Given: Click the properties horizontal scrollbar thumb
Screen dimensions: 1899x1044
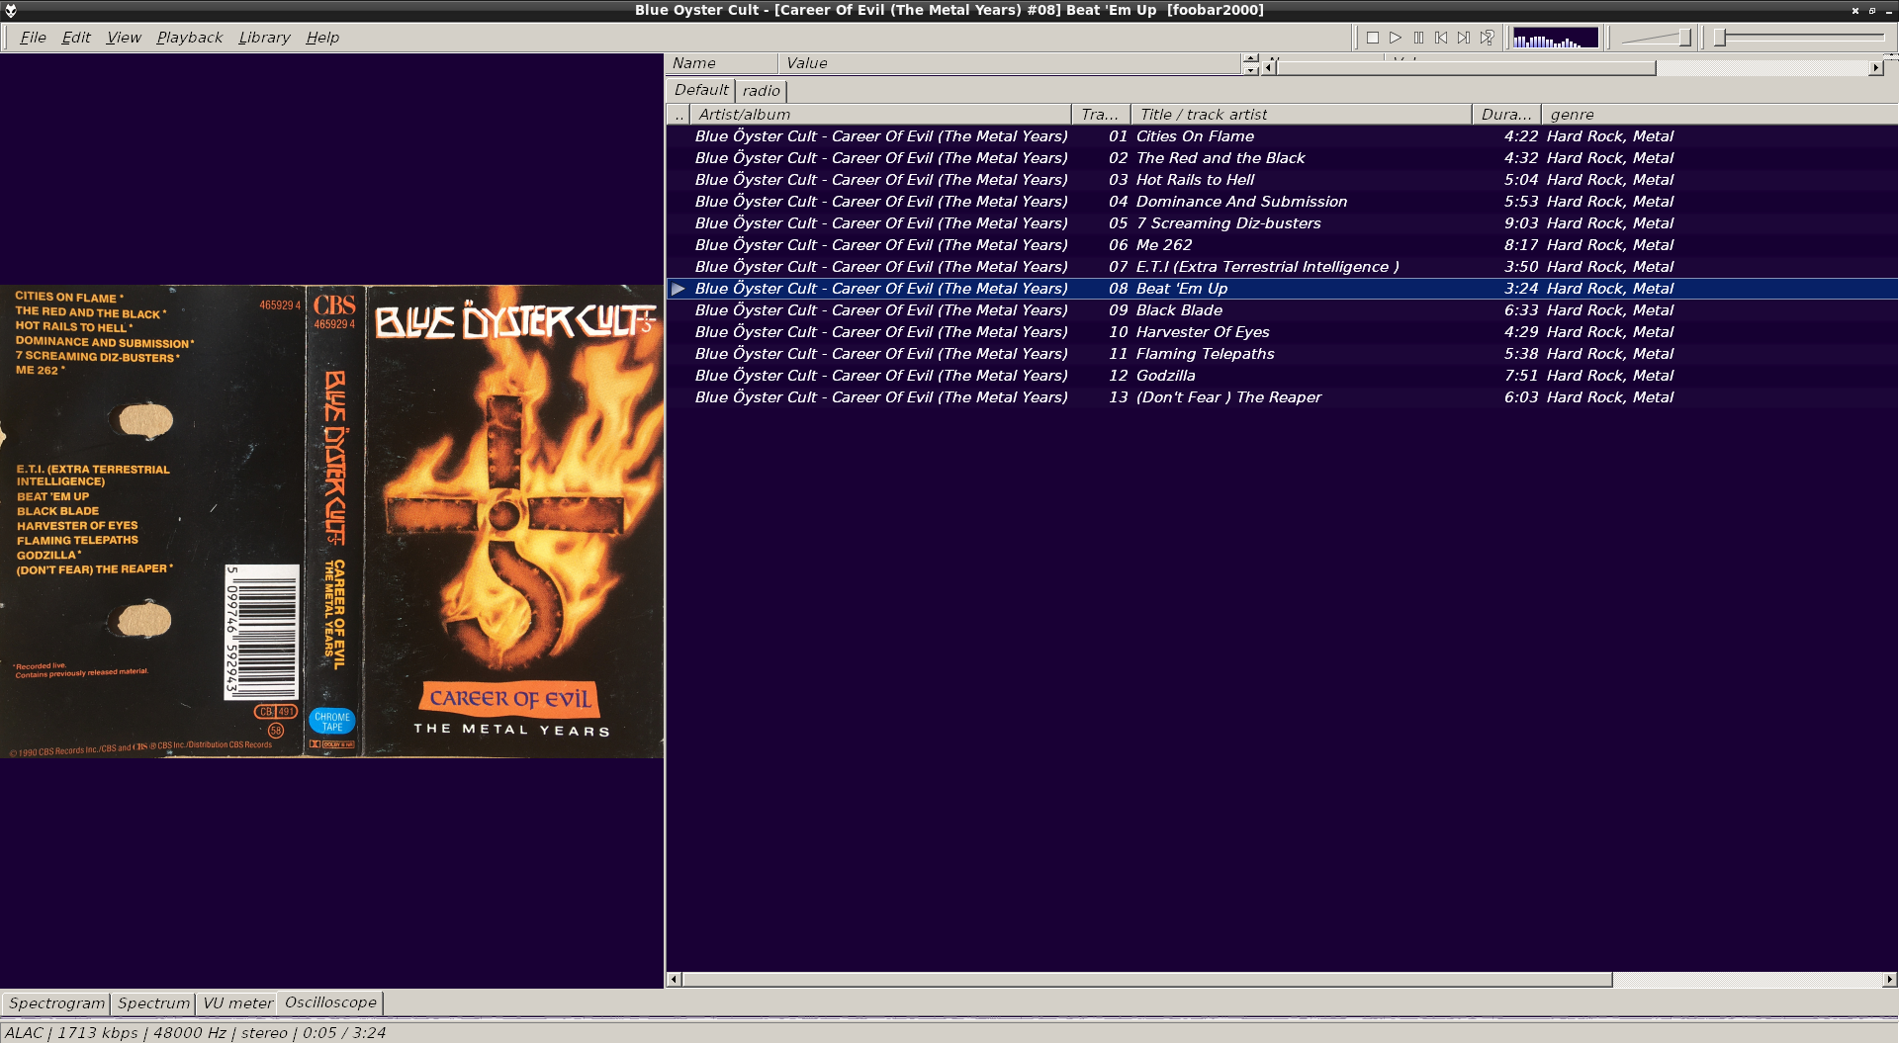Looking at the screenshot, I should [x=1466, y=68].
